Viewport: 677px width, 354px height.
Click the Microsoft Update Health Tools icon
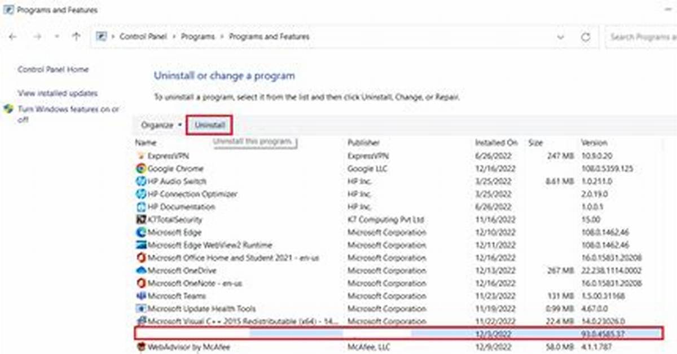[141, 309]
